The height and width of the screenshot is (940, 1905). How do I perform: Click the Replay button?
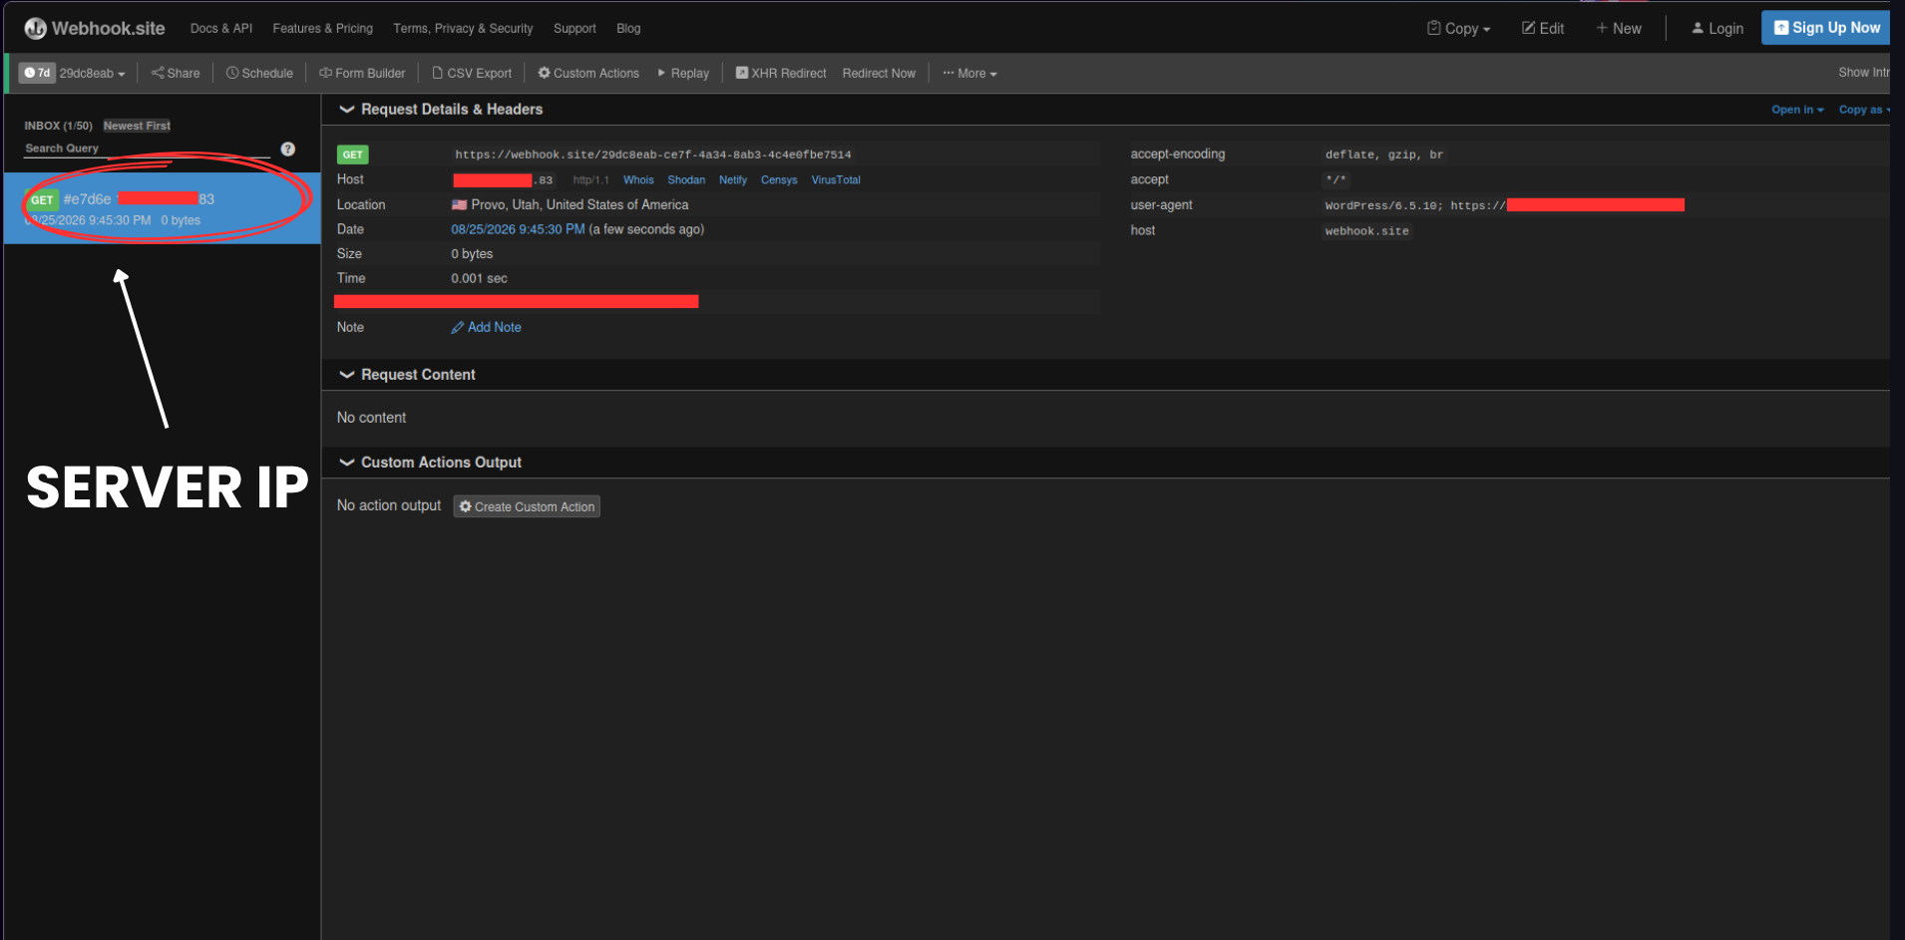coord(683,73)
